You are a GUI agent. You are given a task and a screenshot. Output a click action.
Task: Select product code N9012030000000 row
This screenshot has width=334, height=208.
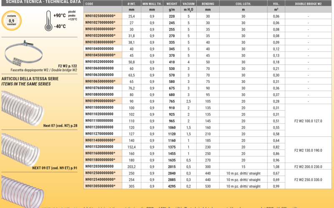[x=99, y=167]
